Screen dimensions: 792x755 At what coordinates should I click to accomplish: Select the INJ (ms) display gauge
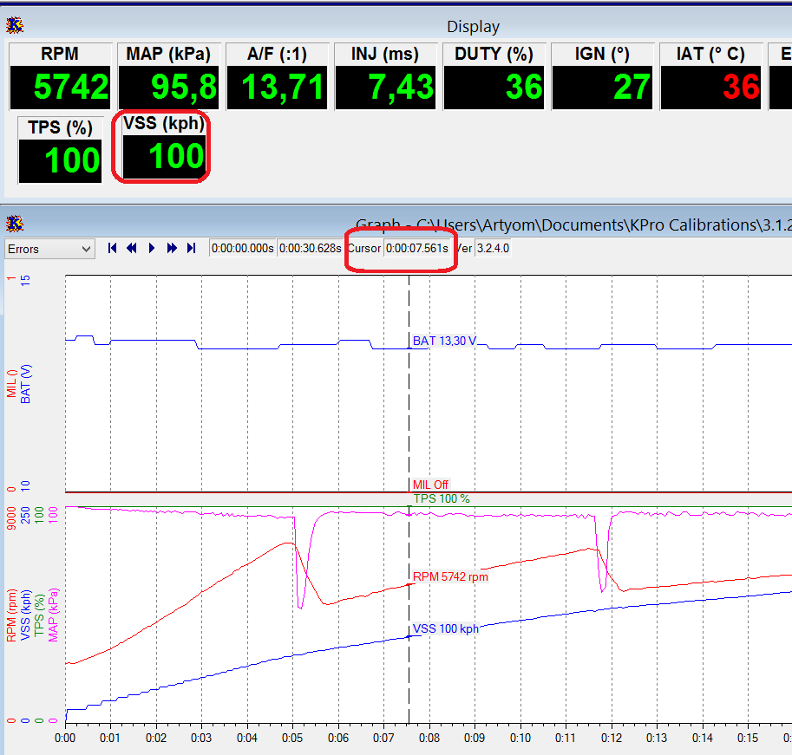(385, 77)
